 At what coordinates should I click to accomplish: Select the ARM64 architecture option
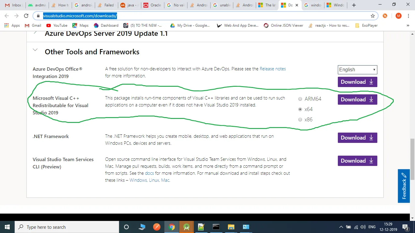300,99
